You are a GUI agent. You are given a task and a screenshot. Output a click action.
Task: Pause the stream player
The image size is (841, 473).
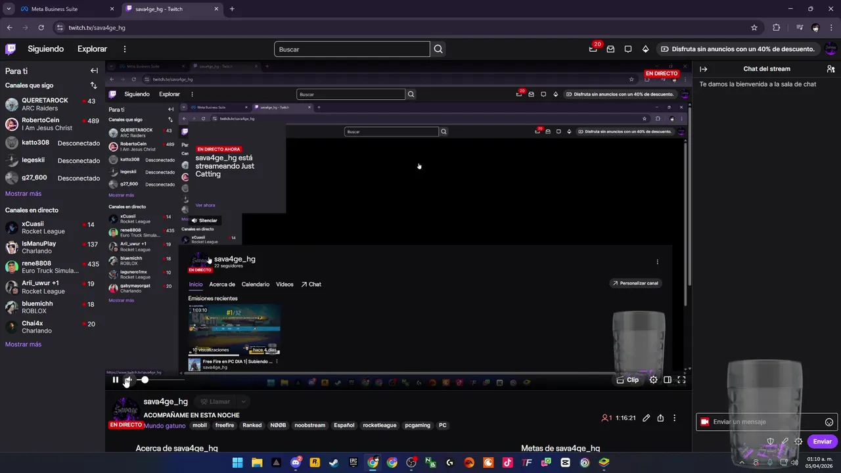point(116,380)
